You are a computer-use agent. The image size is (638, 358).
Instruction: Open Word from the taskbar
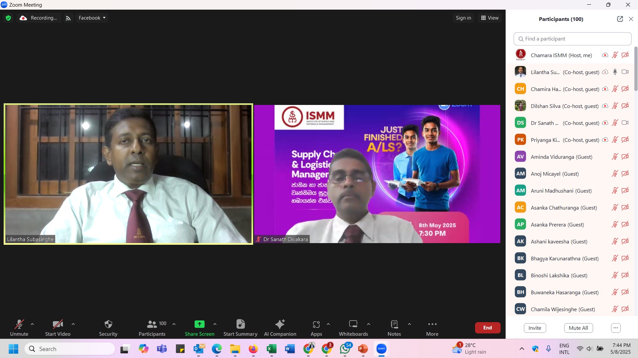(290, 349)
